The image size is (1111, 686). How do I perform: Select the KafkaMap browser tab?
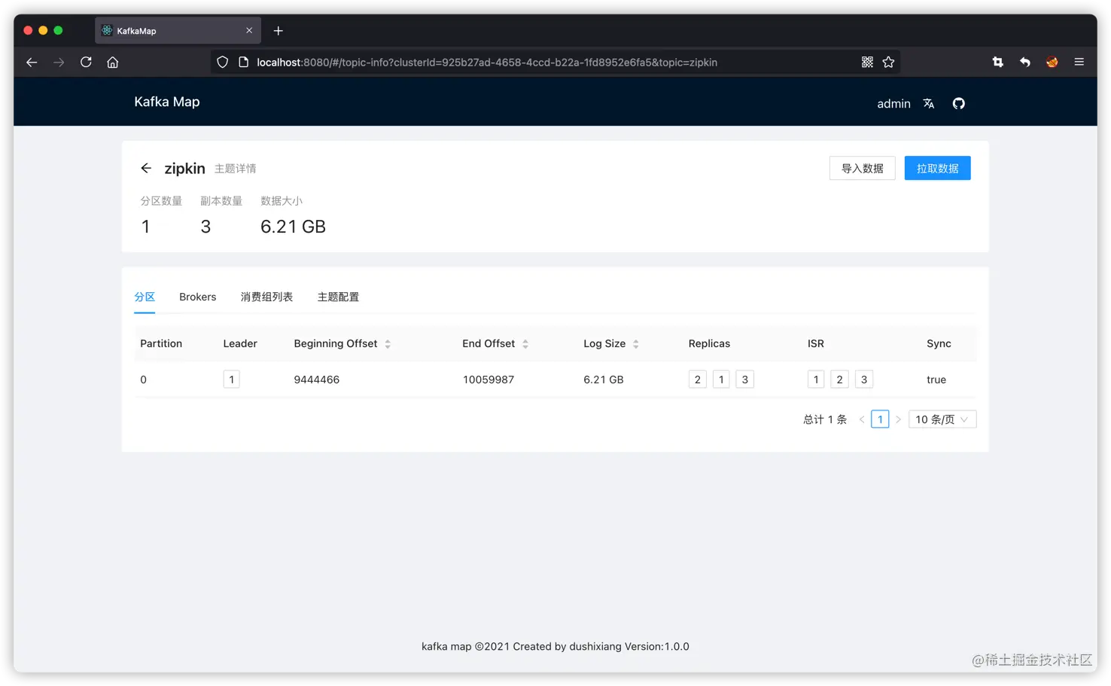[178, 31]
